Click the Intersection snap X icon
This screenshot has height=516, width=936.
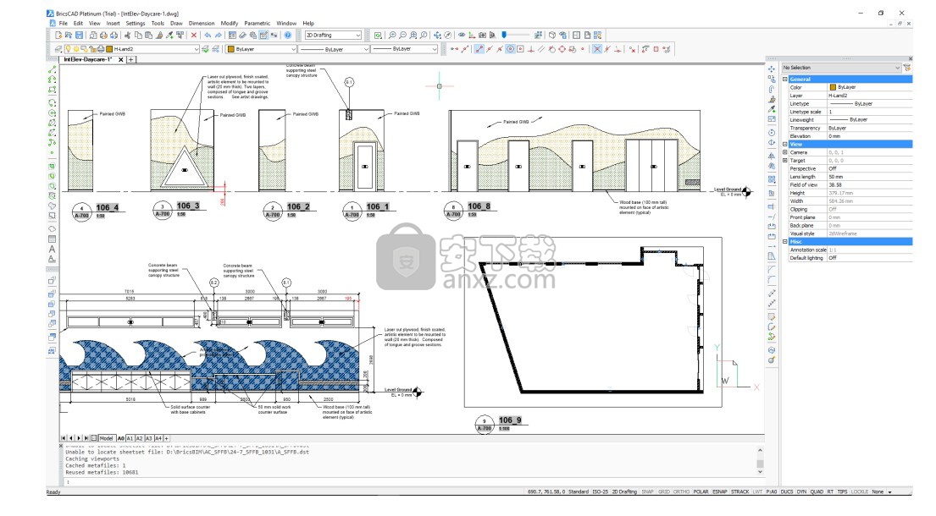pos(597,49)
